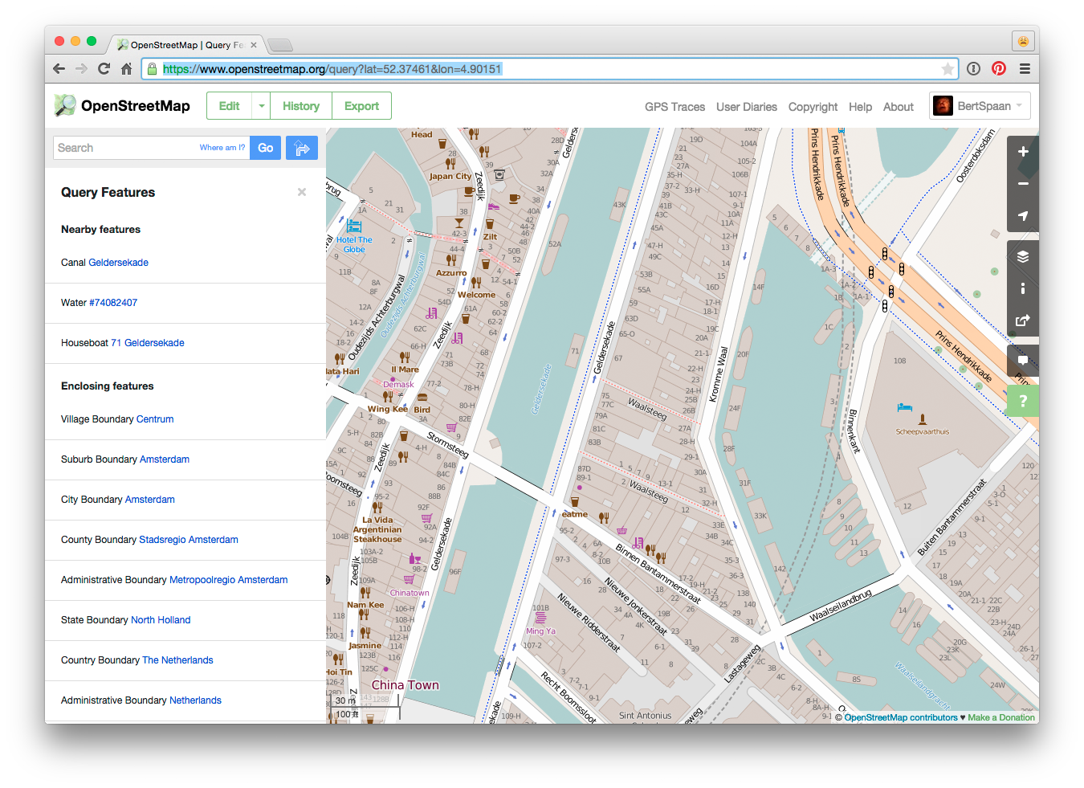Zoom in on the map
The image size is (1084, 788).
pos(1023,151)
